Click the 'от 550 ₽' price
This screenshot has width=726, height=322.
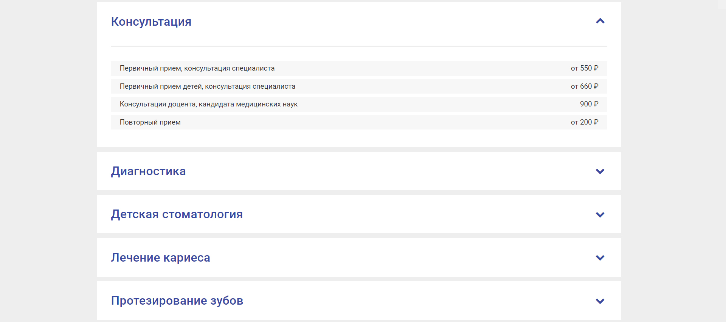tap(584, 68)
